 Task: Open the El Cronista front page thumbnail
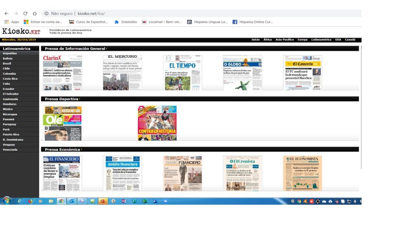(x=242, y=173)
